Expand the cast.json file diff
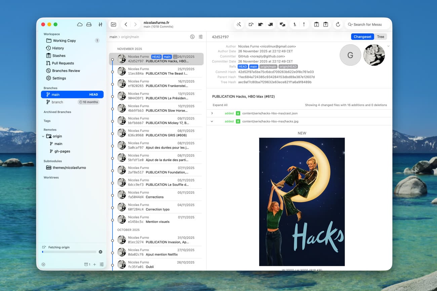The height and width of the screenshot is (291, 437). 212,113
